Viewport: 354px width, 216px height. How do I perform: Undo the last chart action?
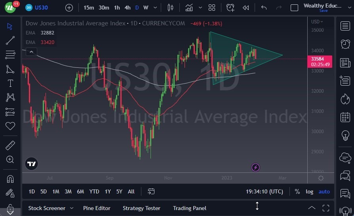click(264, 8)
